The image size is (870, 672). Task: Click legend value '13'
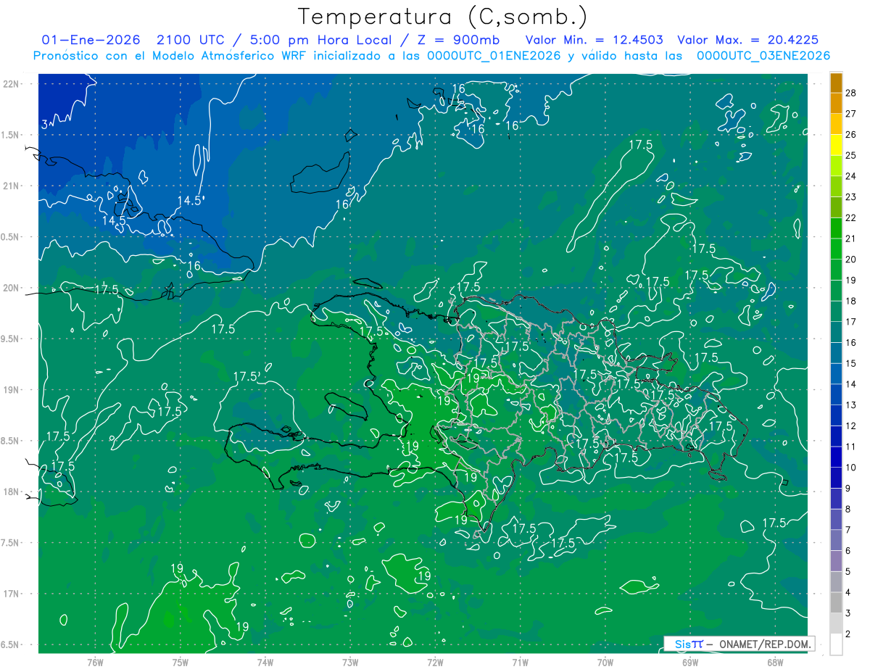coord(851,405)
